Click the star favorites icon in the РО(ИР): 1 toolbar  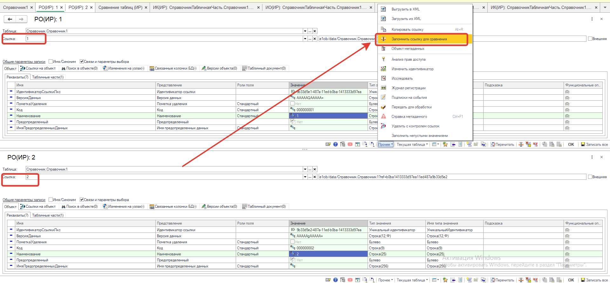[x=445, y=145]
